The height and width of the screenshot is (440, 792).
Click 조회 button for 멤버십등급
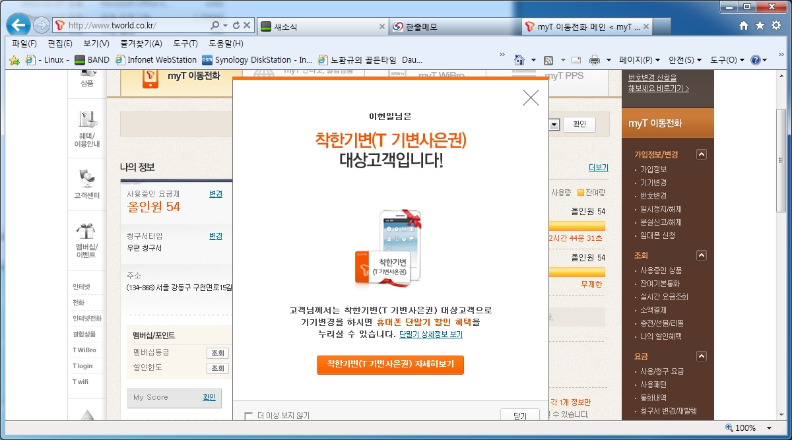pos(218,353)
